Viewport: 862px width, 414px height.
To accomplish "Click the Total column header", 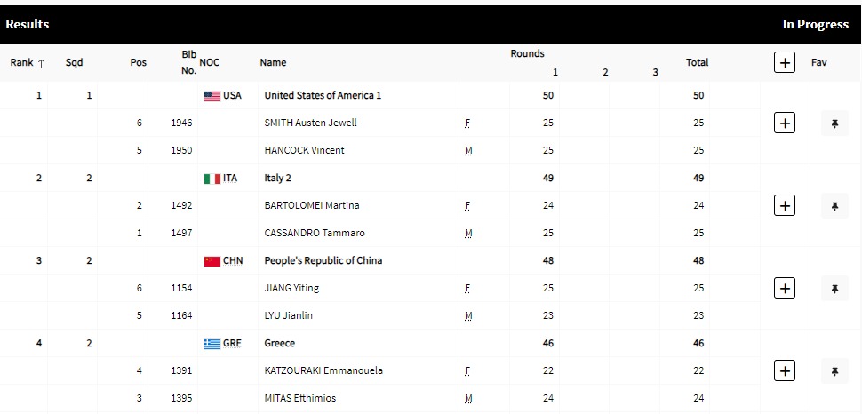I will (697, 62).
